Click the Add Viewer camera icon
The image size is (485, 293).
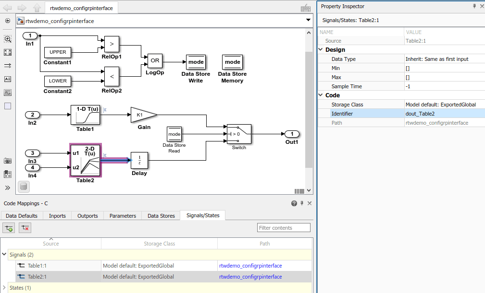point(8,161)
